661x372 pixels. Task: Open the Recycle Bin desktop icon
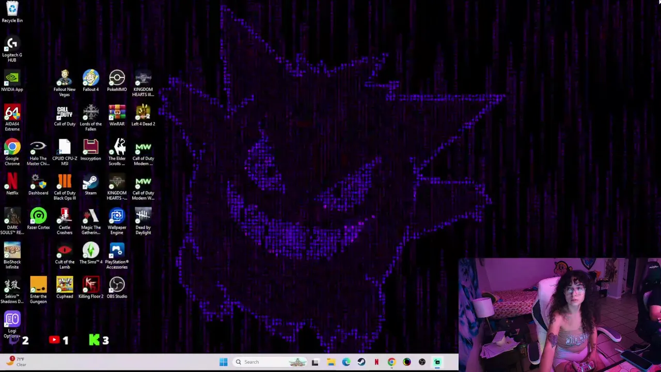12,12
